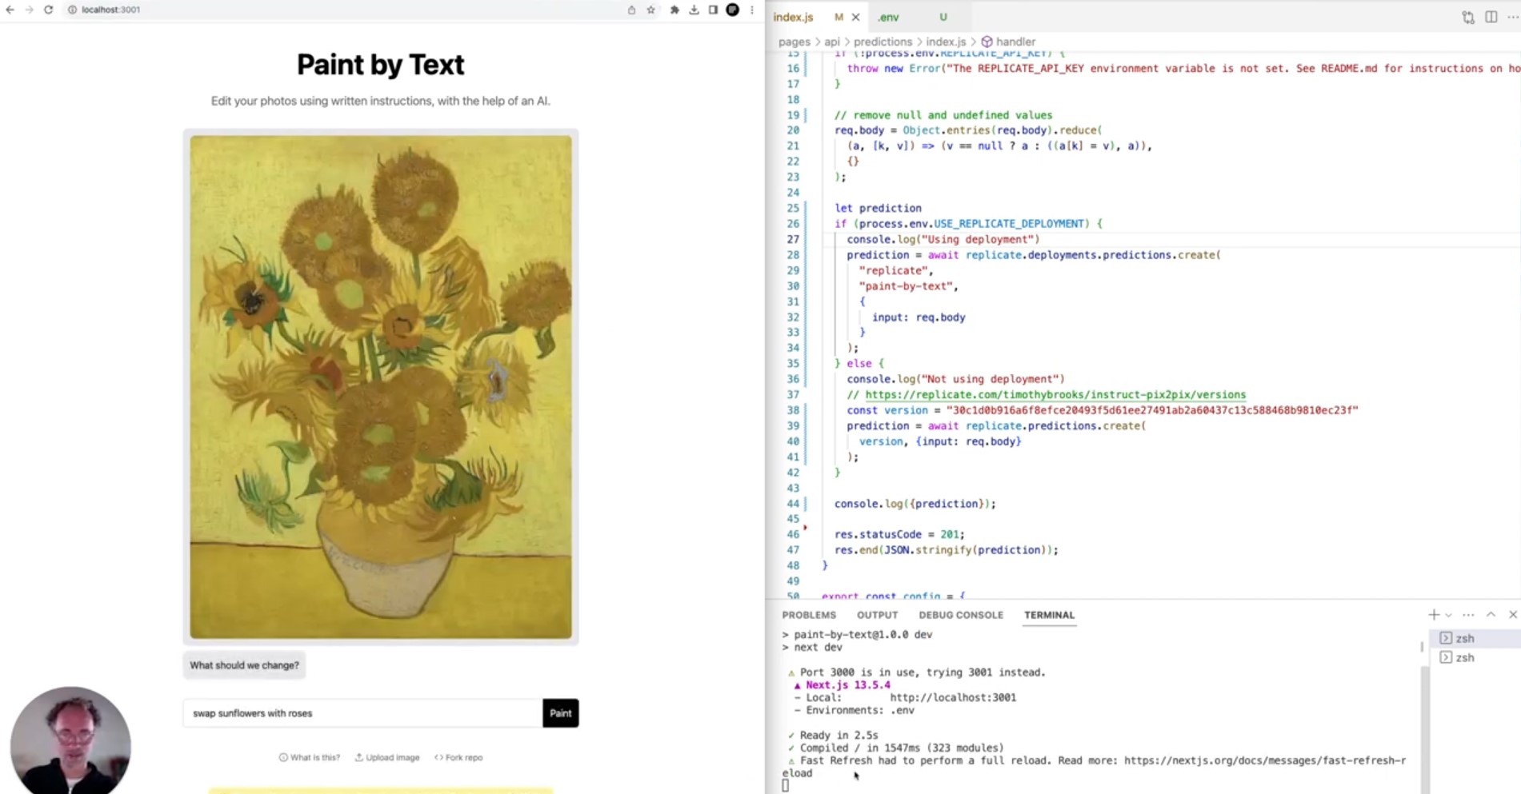
Task: Close the terminal panel
Action: [1513, 615]
